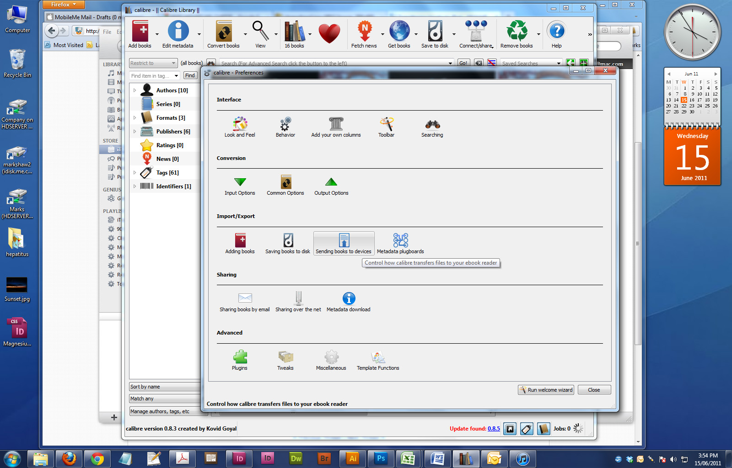The height and width of the screenshot is (468, 732).
Task: Open Photoshop from the Windows taskbar
Action: tap(381, 458)
